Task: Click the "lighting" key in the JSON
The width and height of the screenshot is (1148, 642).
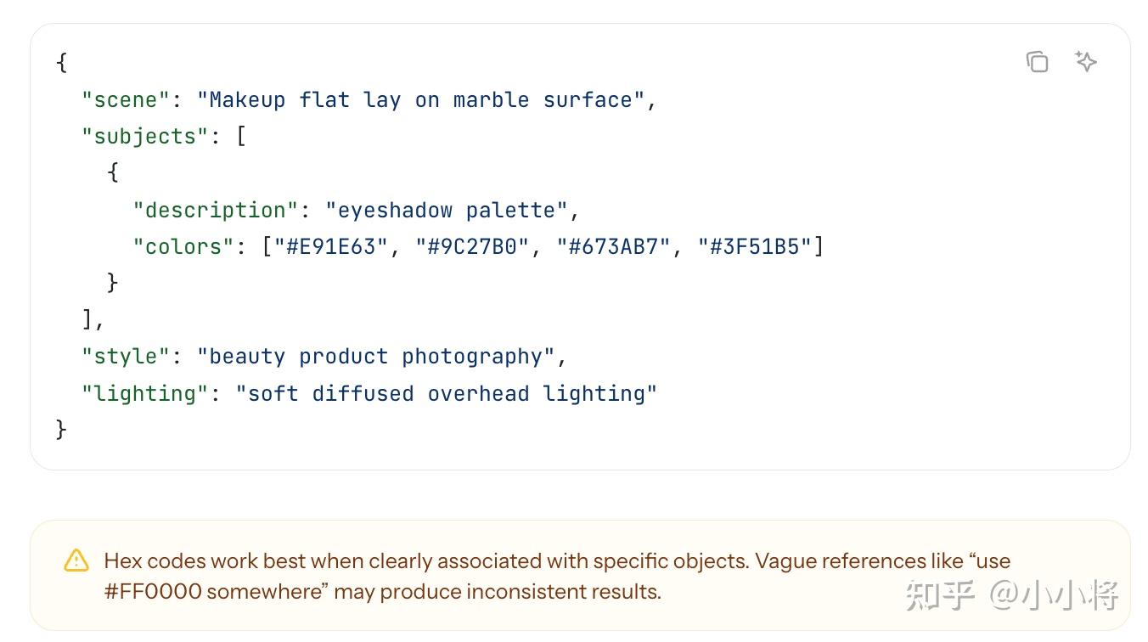Action: (145, 393)
